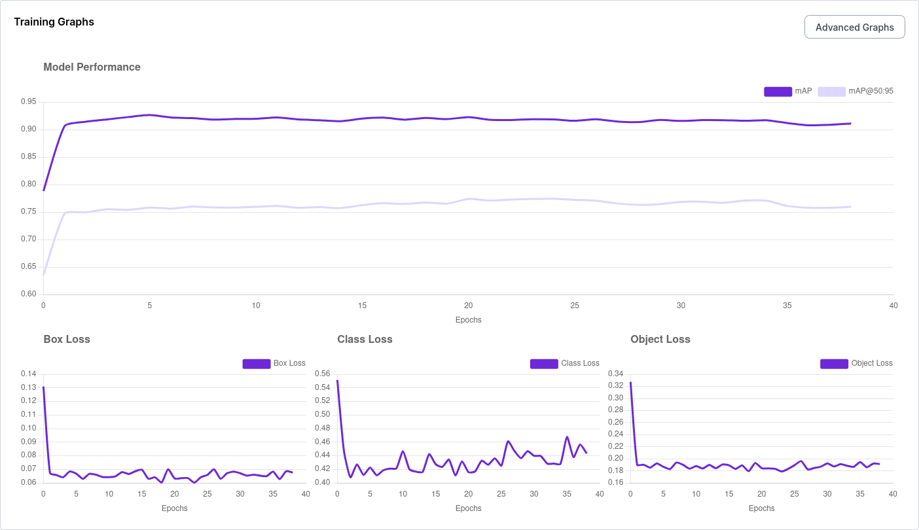
Task: Toggle the mAP@50:95 legend swatch
Action: pyautogui.click(x=831, y=91)
